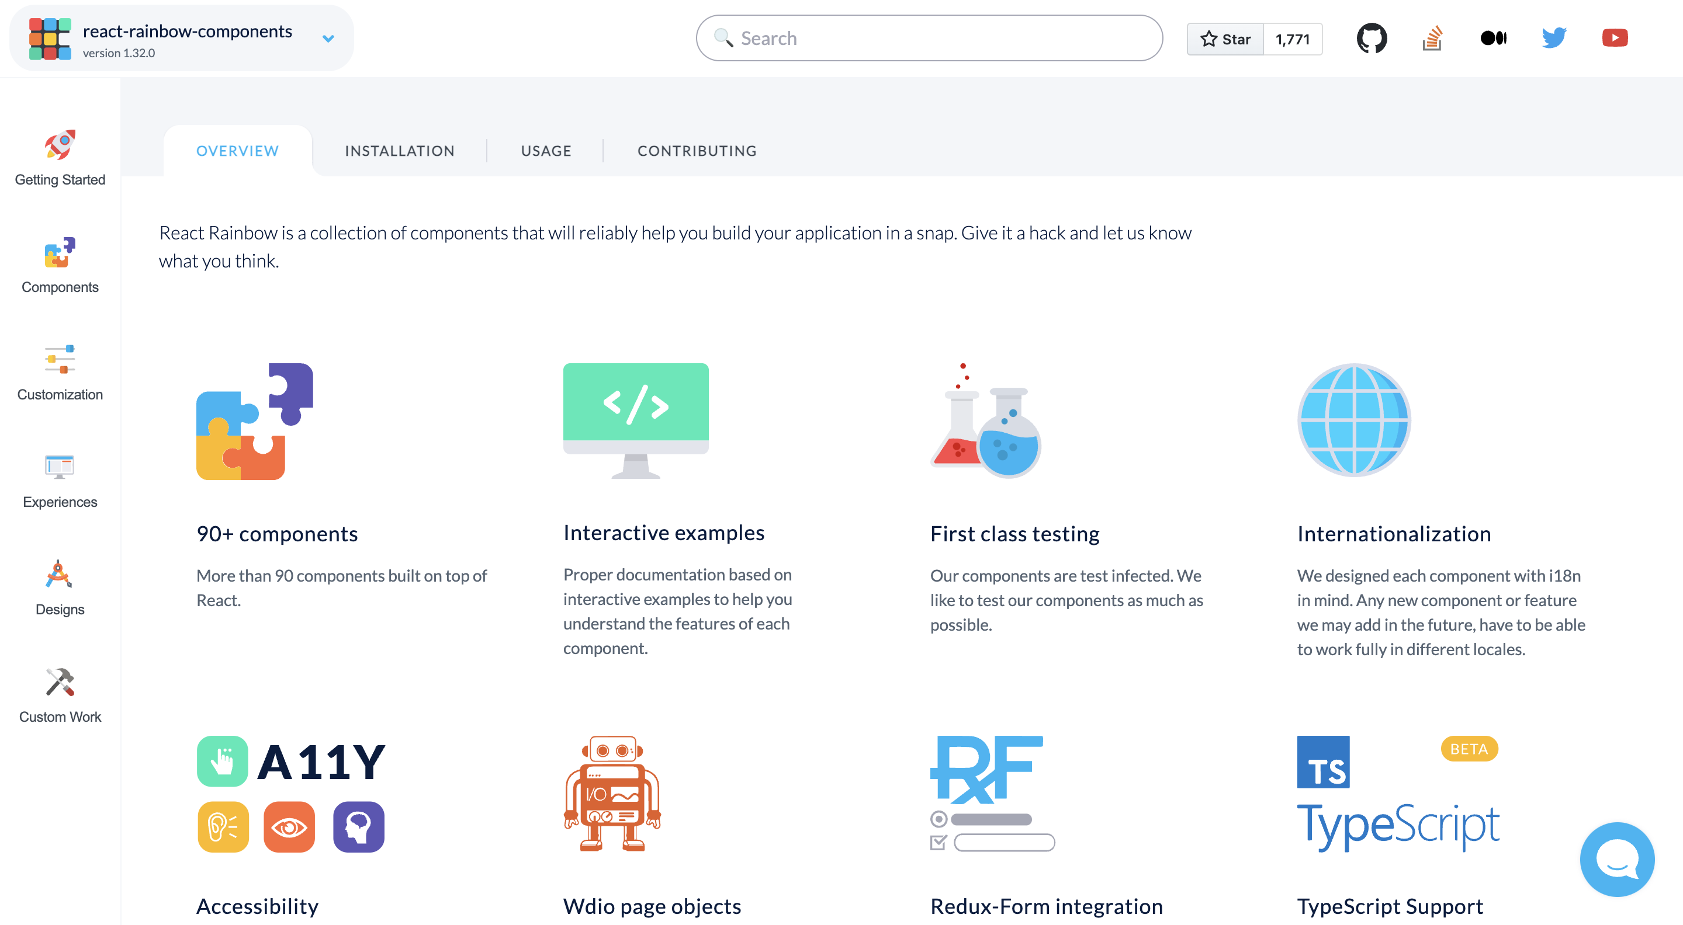The image size is (1683, 925).
Task: Switch to the Usage tab
Action: [546, 151]
